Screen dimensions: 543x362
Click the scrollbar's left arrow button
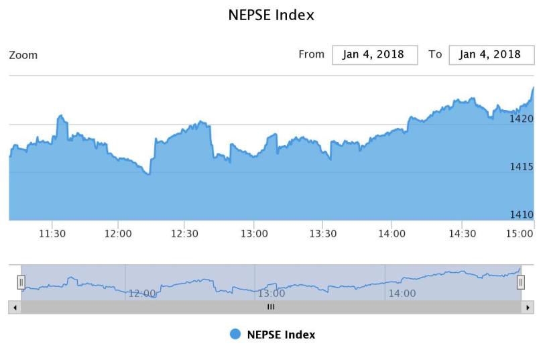(x=15, y=307)
